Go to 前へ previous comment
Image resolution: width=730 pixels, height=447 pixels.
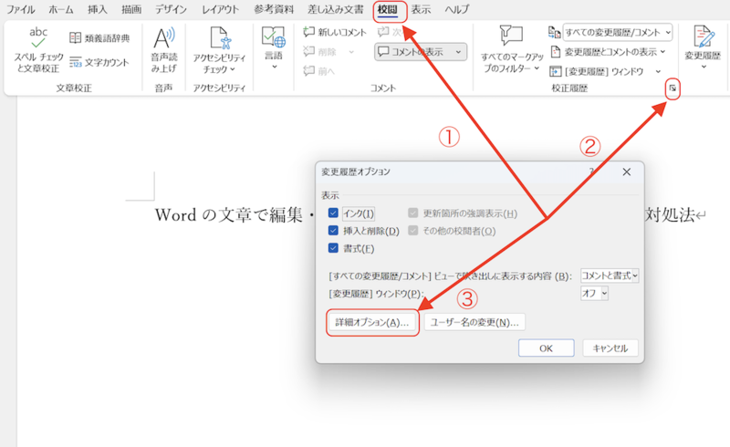click(318, 71)
